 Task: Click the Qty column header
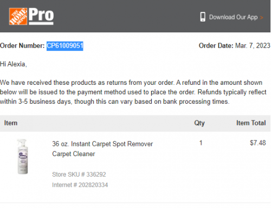[199, 123]
